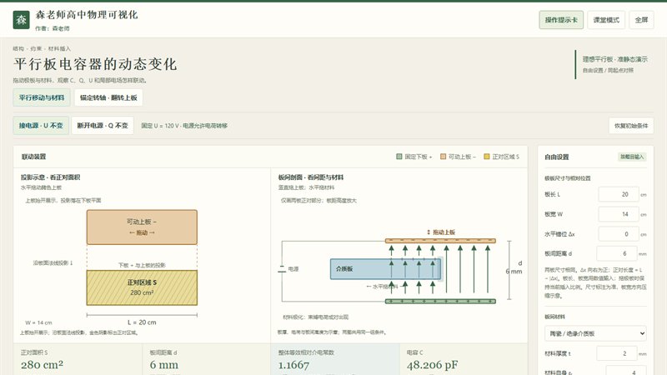Click the 1.1667 dielectric constant readout
The width and height of the screenshot is (667, 375).
coord(335,359)
